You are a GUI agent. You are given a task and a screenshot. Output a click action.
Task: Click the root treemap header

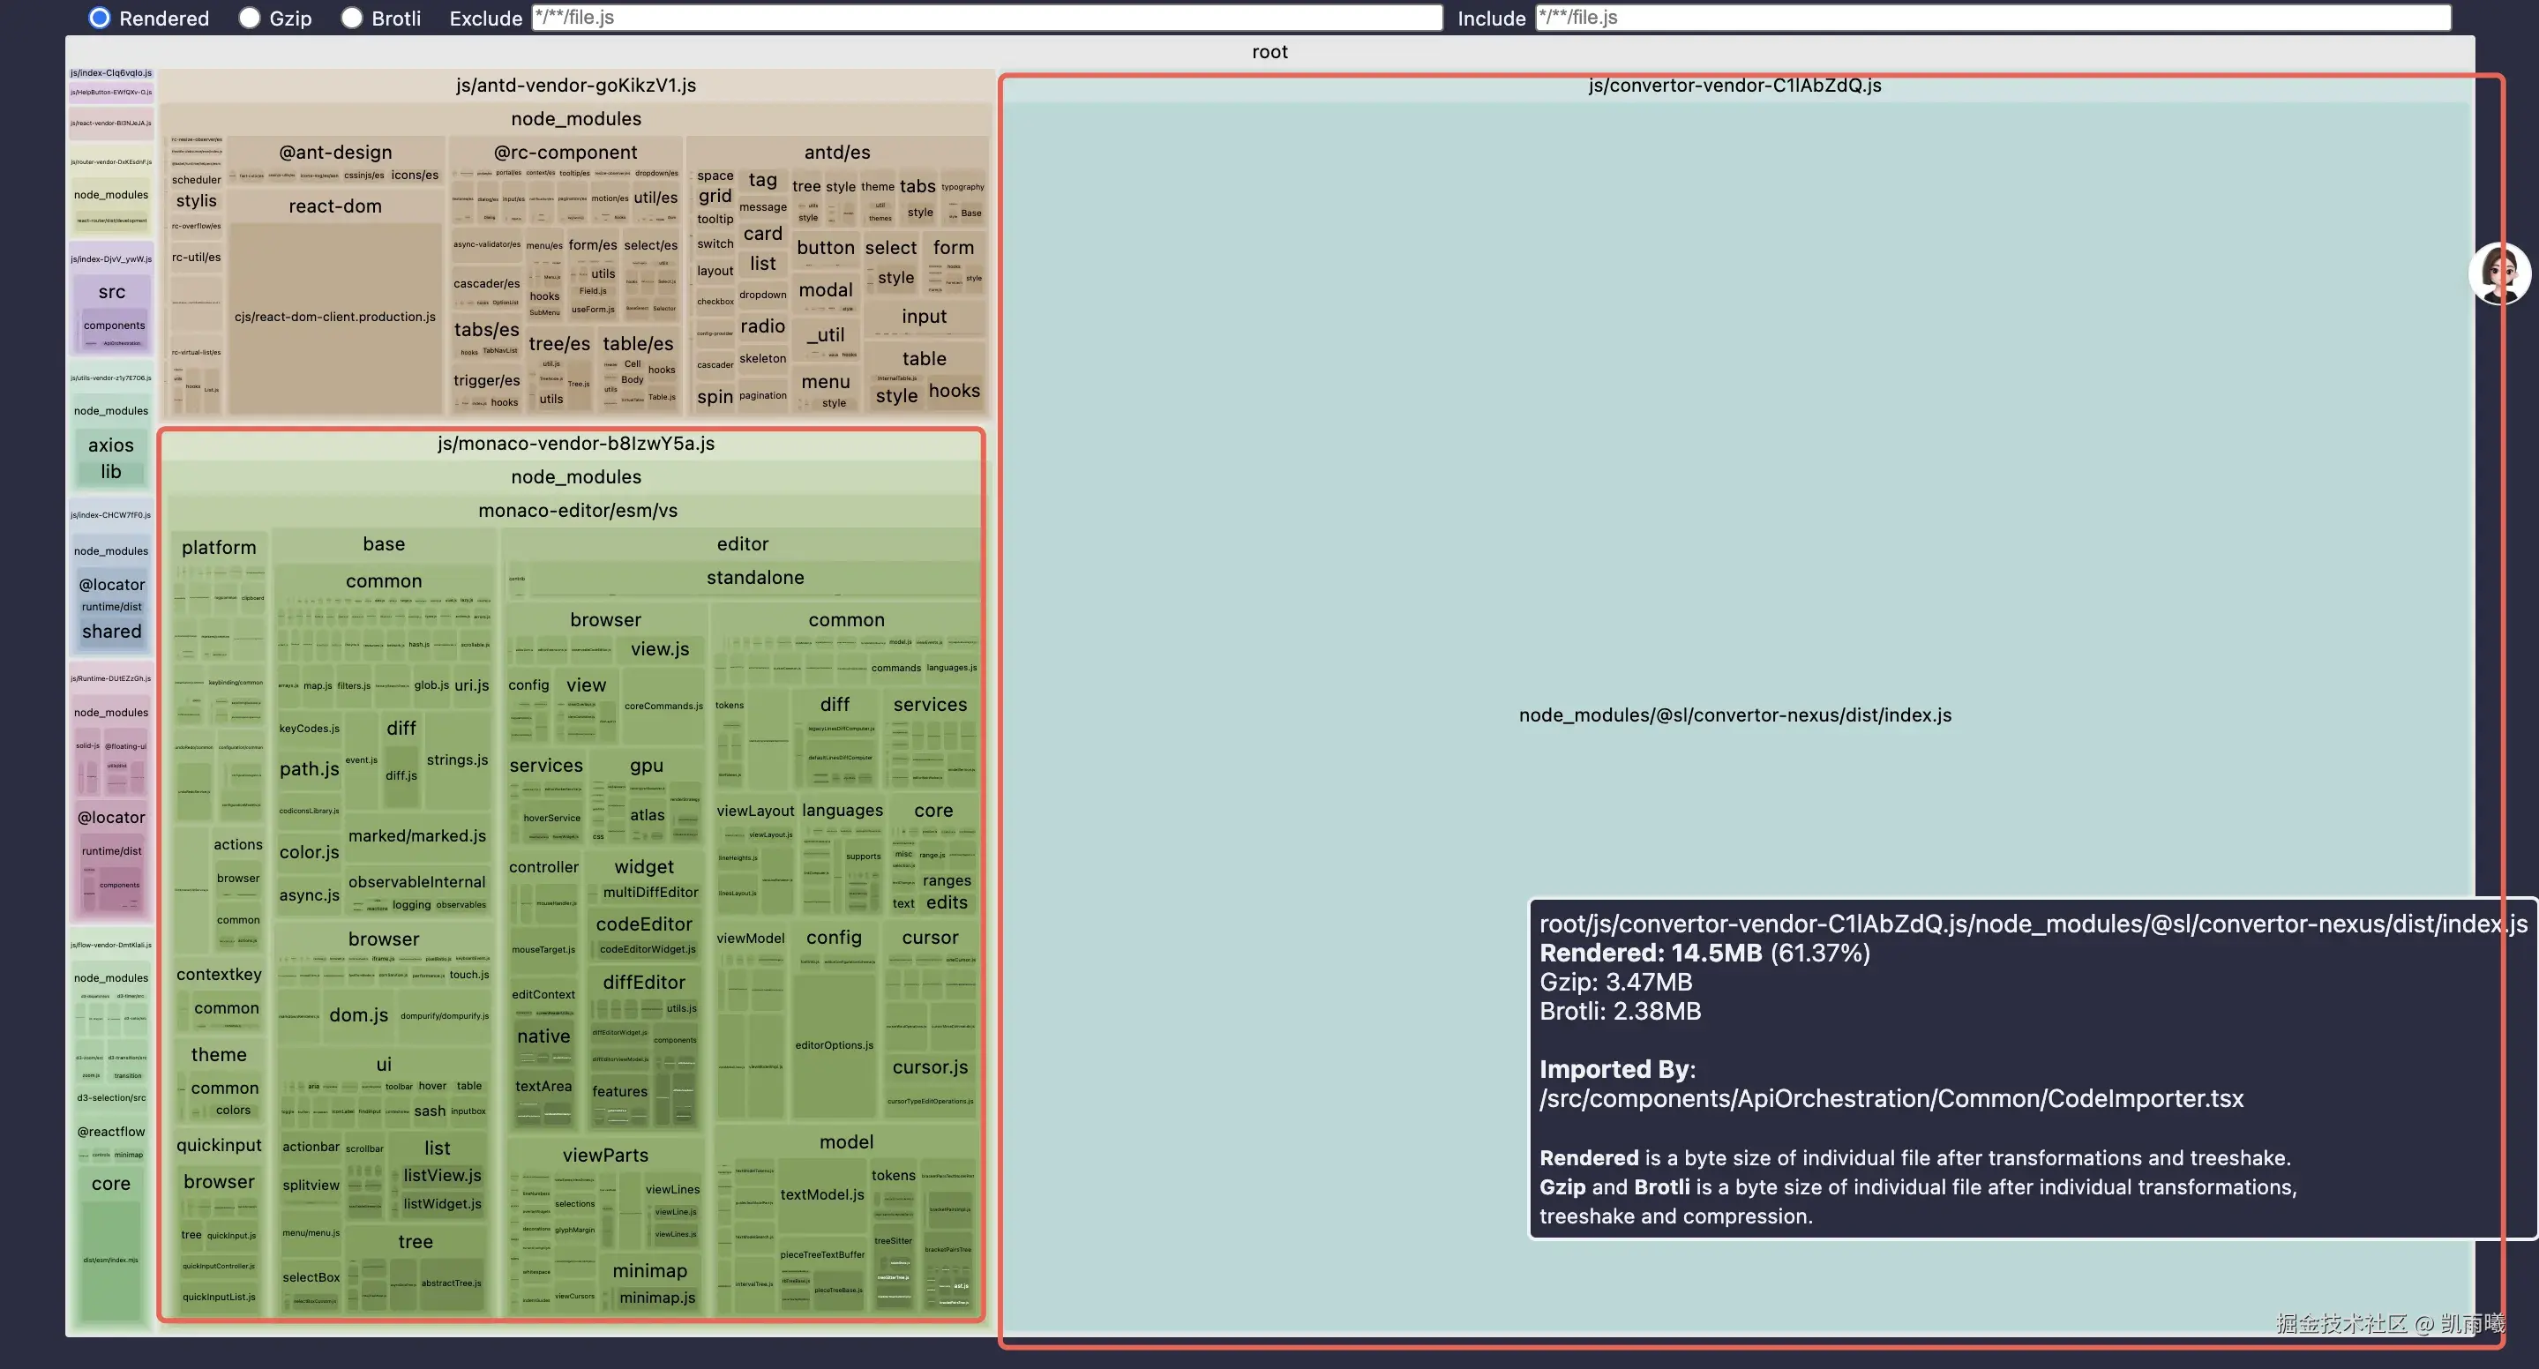(1269, 52)
